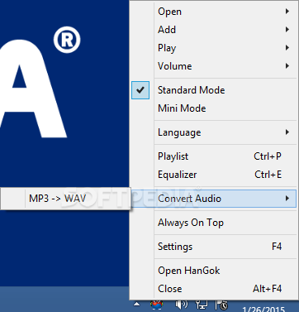Click the HanGok tray icon in the taskbar
The image size is (299, 312).
[157, 305]
